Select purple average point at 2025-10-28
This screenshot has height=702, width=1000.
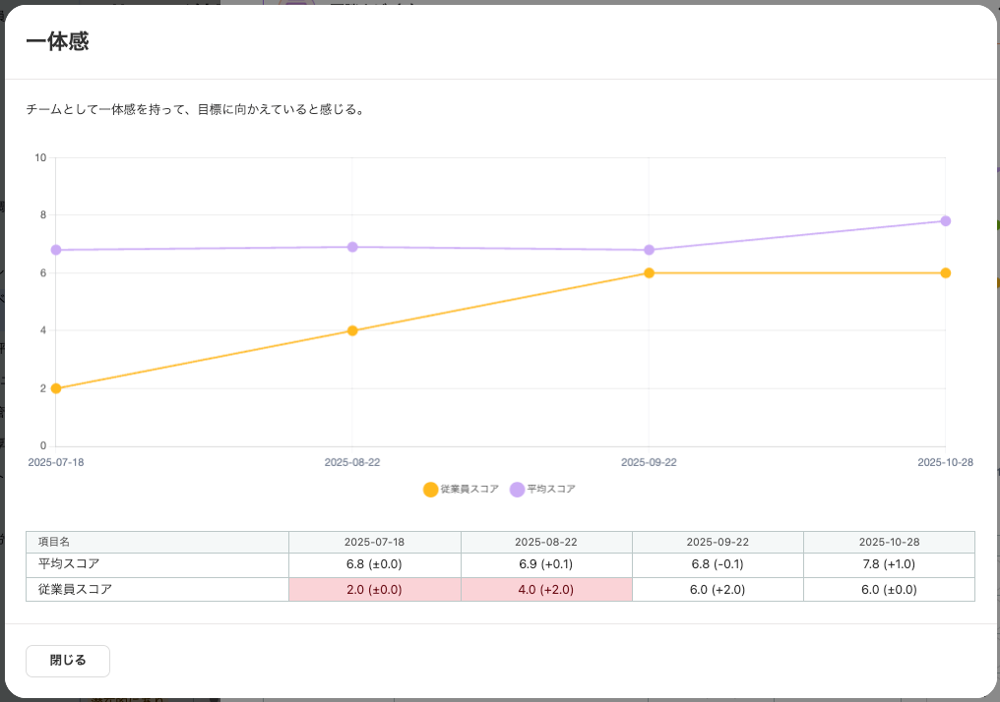point(946,221)
